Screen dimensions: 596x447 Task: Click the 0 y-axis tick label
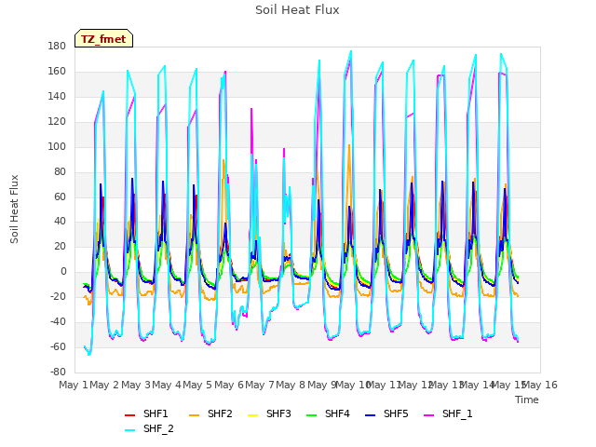[63, 272]
